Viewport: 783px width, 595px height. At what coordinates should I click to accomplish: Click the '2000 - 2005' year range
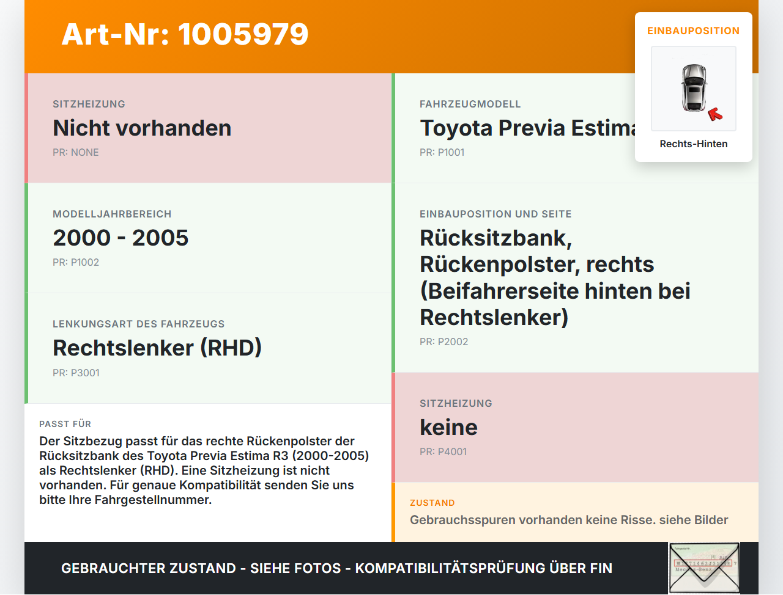121,238
